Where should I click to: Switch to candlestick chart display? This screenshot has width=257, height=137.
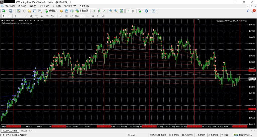[99, 11]
